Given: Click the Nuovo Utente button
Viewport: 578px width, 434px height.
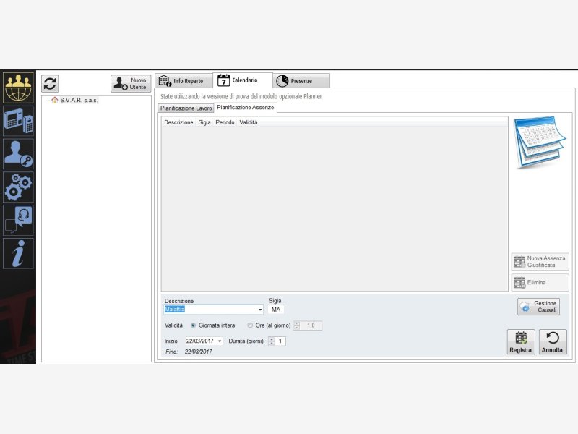Looking at the screenshot, I should [131, 83].
